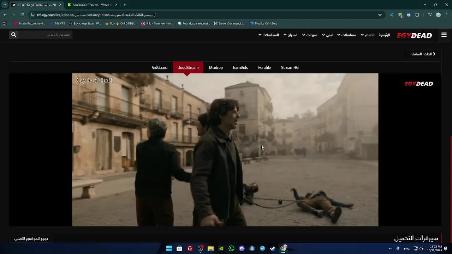The width and height of the screenshot is (452, 254).
Task: Open the Movie Recommend... bookmark
Action: (x=30, y=24)
